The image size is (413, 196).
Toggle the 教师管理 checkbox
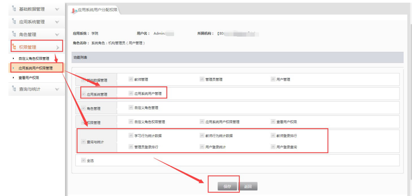point(131,79)
